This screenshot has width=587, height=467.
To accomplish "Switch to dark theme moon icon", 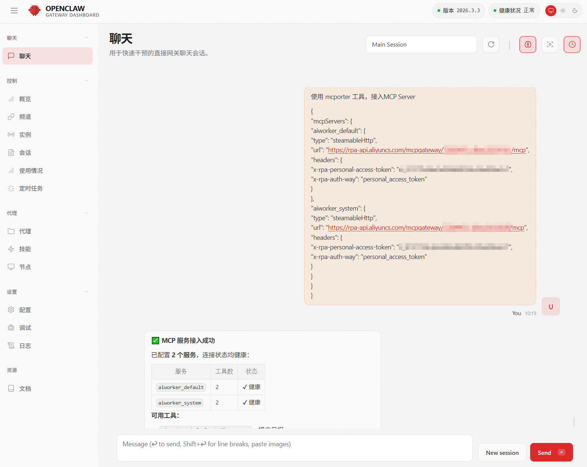I will (575, 11).
